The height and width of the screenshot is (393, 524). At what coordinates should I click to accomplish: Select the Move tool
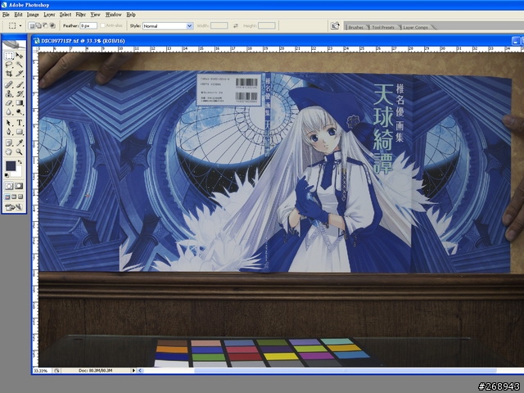click(20, 56)
